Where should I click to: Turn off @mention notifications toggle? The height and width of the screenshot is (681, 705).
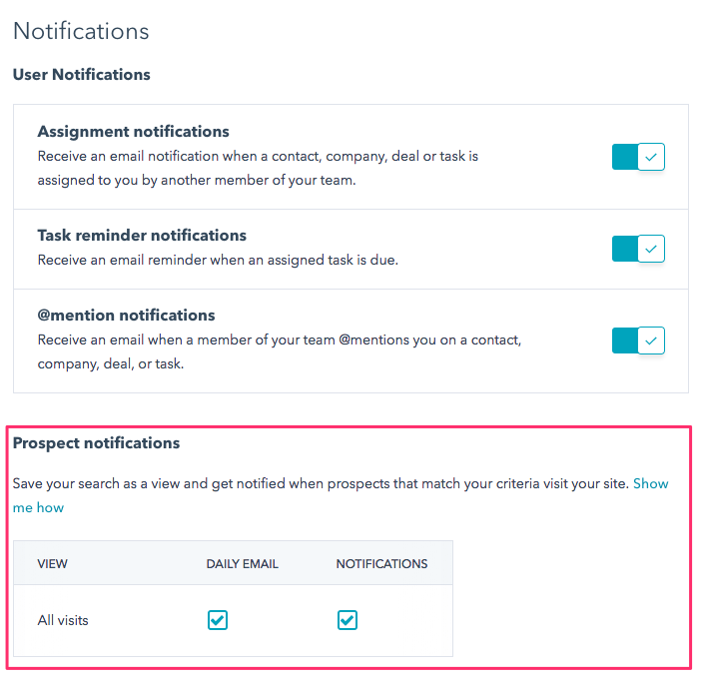click(x=638, y=340)
